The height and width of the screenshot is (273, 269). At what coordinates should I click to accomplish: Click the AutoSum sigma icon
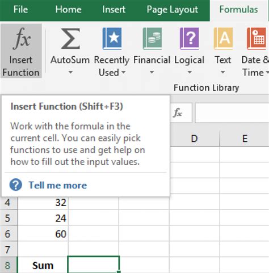70,39
